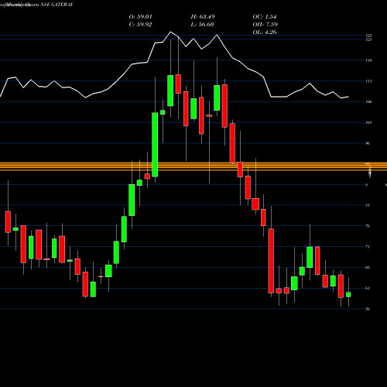
Task: Click the 'OH: 7.59' value
Action: [x=265, y=25]
